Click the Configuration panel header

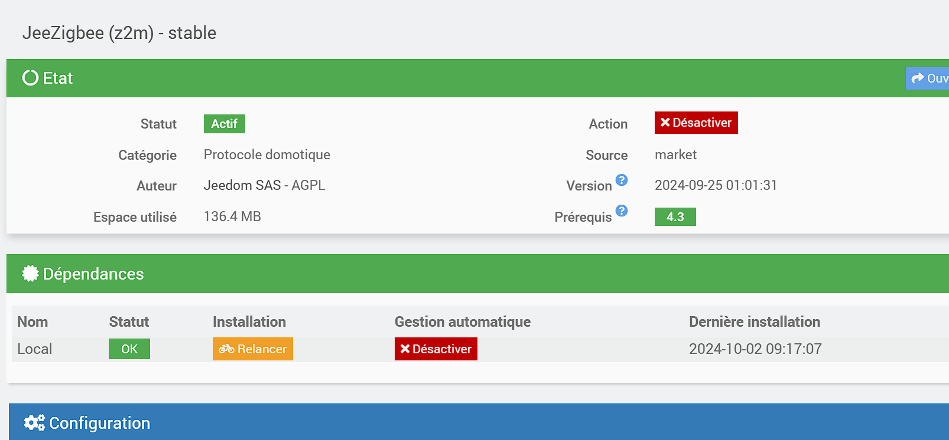pyautogui.click(x=414, y=422)
